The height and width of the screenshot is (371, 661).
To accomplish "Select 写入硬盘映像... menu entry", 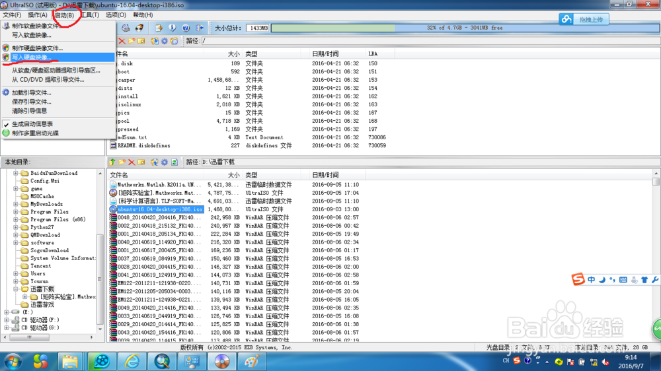I will (58, 57).
